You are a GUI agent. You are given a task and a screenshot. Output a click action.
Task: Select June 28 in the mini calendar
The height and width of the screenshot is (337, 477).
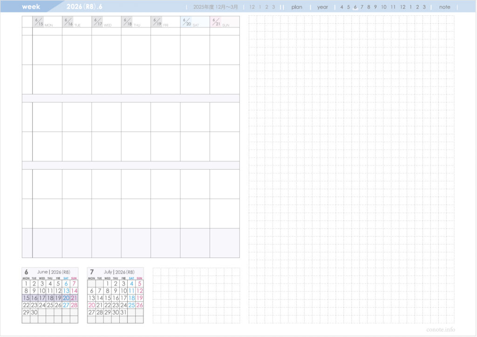(74, 305)
